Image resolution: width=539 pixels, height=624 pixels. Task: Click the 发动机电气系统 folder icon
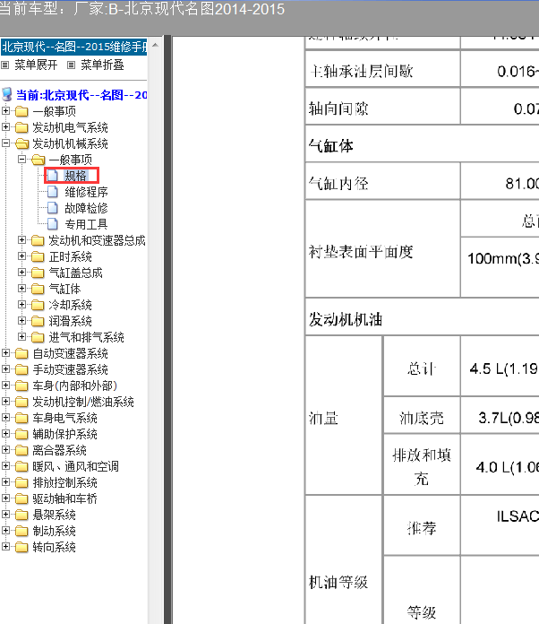(x=21, y=127)
